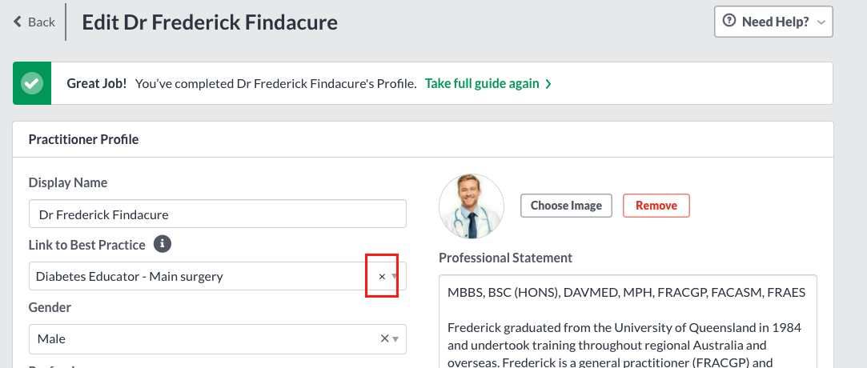Viewport: 867px width, 368px height.
Task: Click the question mark help icon
Action: [729, 21]
